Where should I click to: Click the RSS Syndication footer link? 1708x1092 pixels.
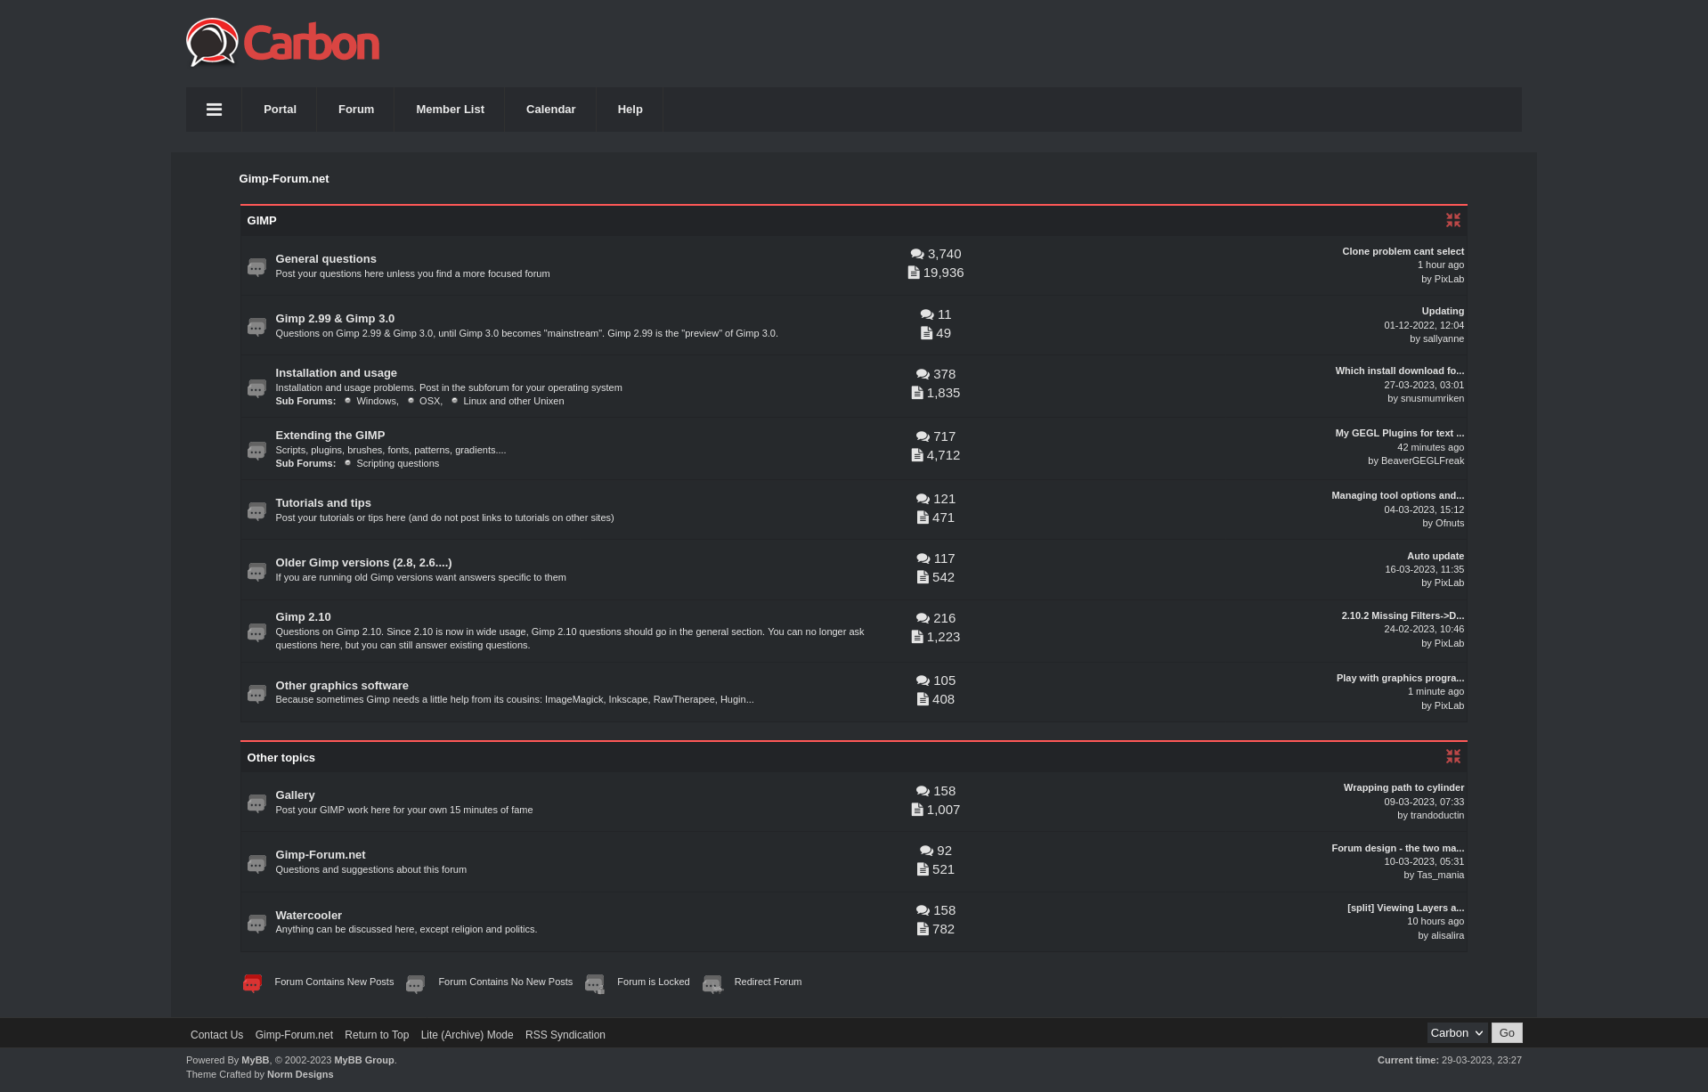[x=565, y=1035]
